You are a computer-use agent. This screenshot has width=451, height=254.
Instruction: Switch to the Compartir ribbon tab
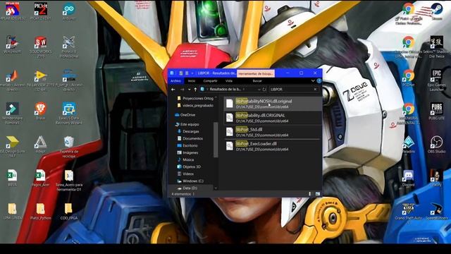[210, 81]
